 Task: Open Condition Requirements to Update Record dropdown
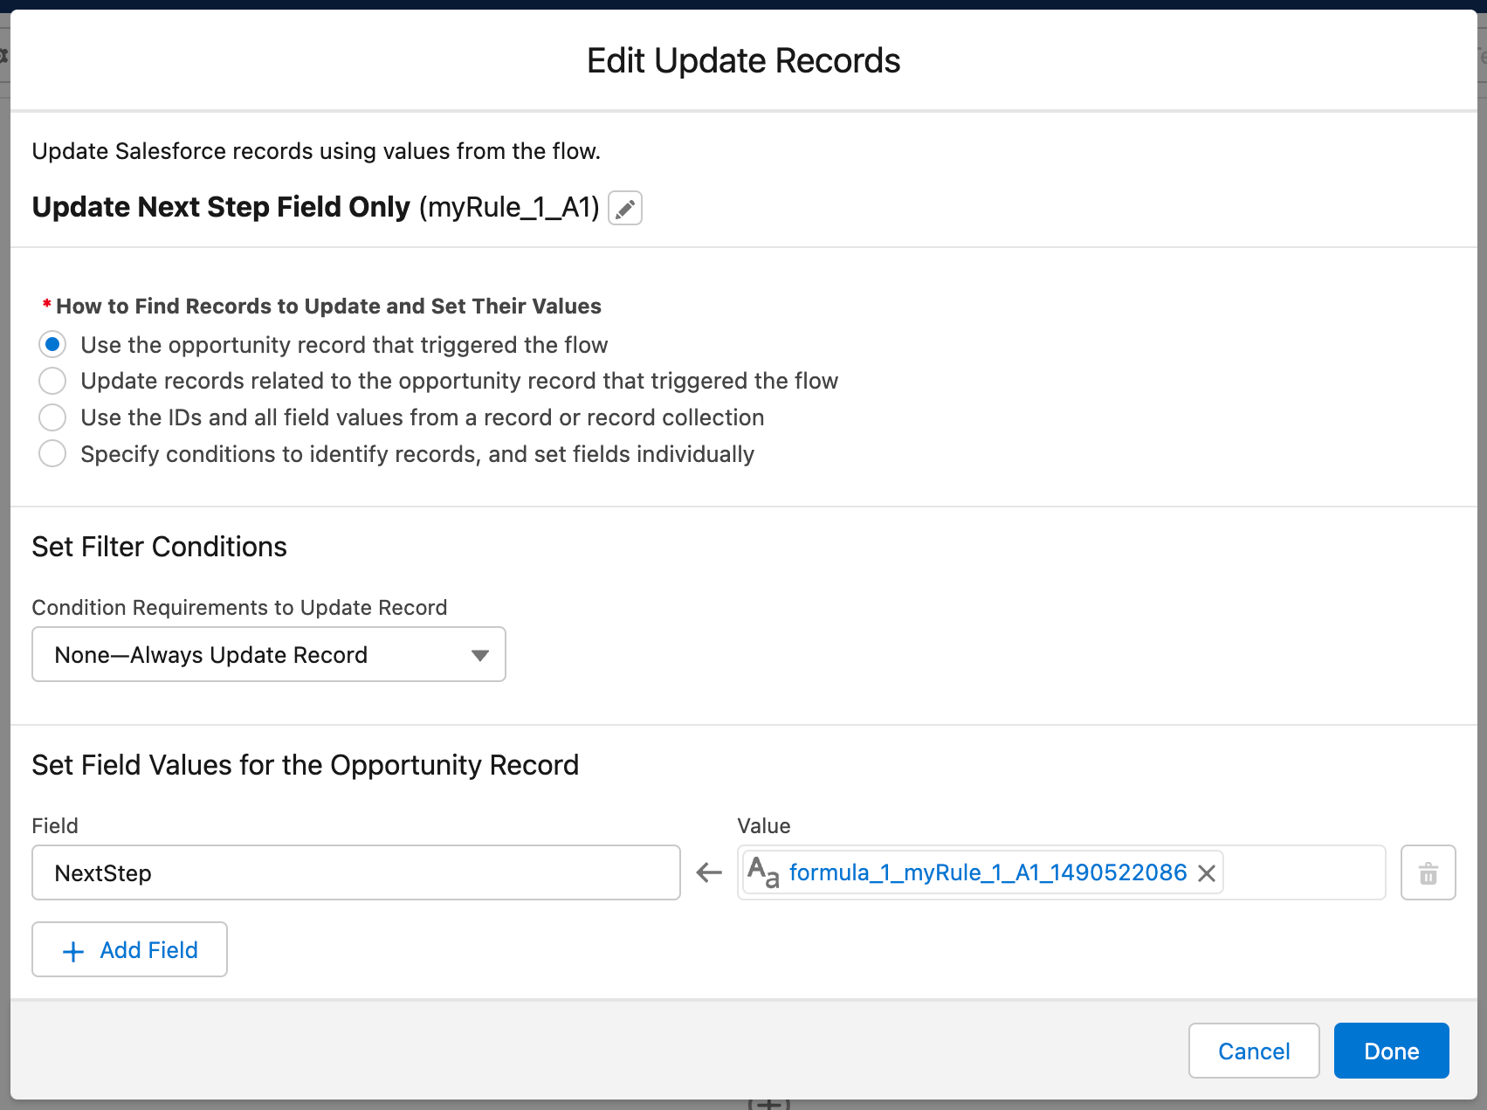coord(269,654)
